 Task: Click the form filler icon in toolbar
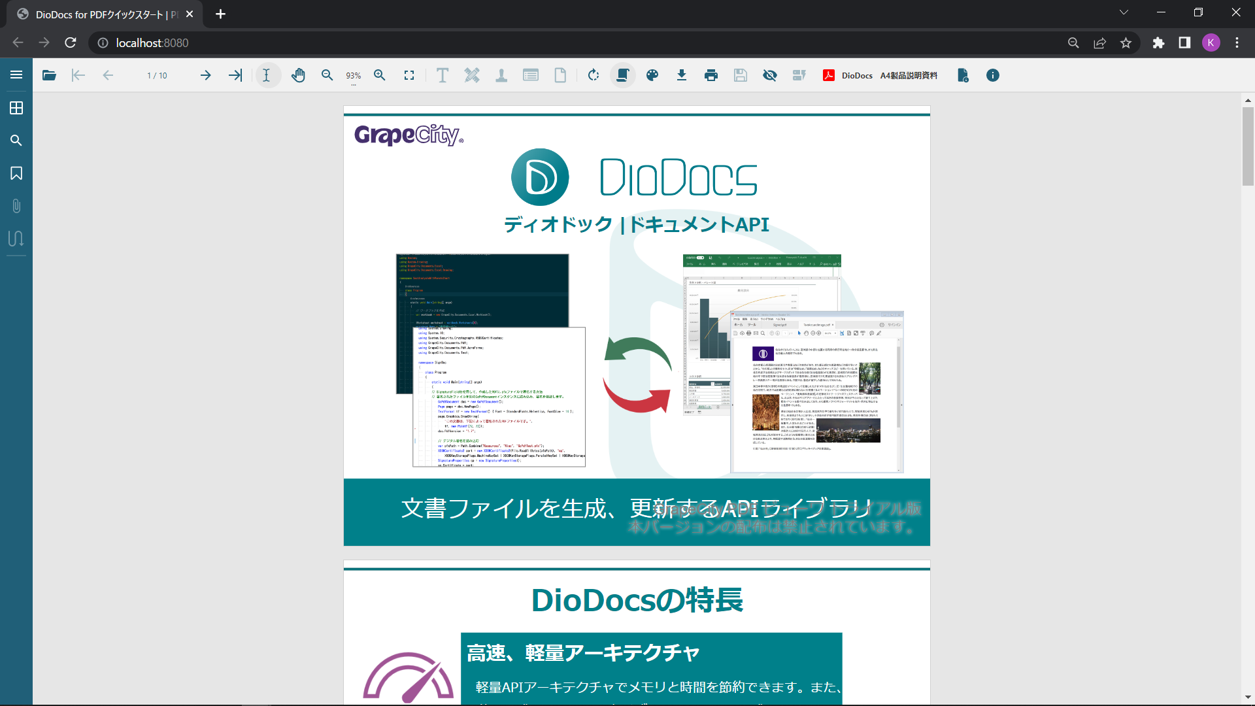799,75
